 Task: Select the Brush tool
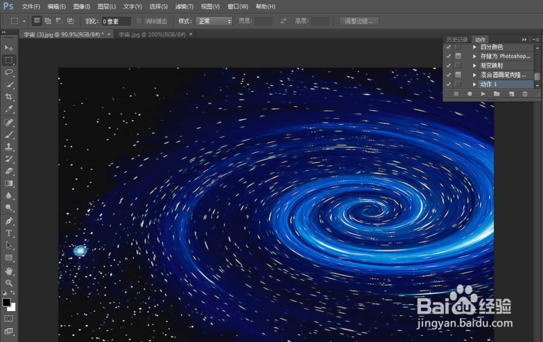9,135
